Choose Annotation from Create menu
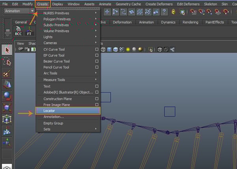The width and height of the screenshot is (237, 169). coord(68,117)
